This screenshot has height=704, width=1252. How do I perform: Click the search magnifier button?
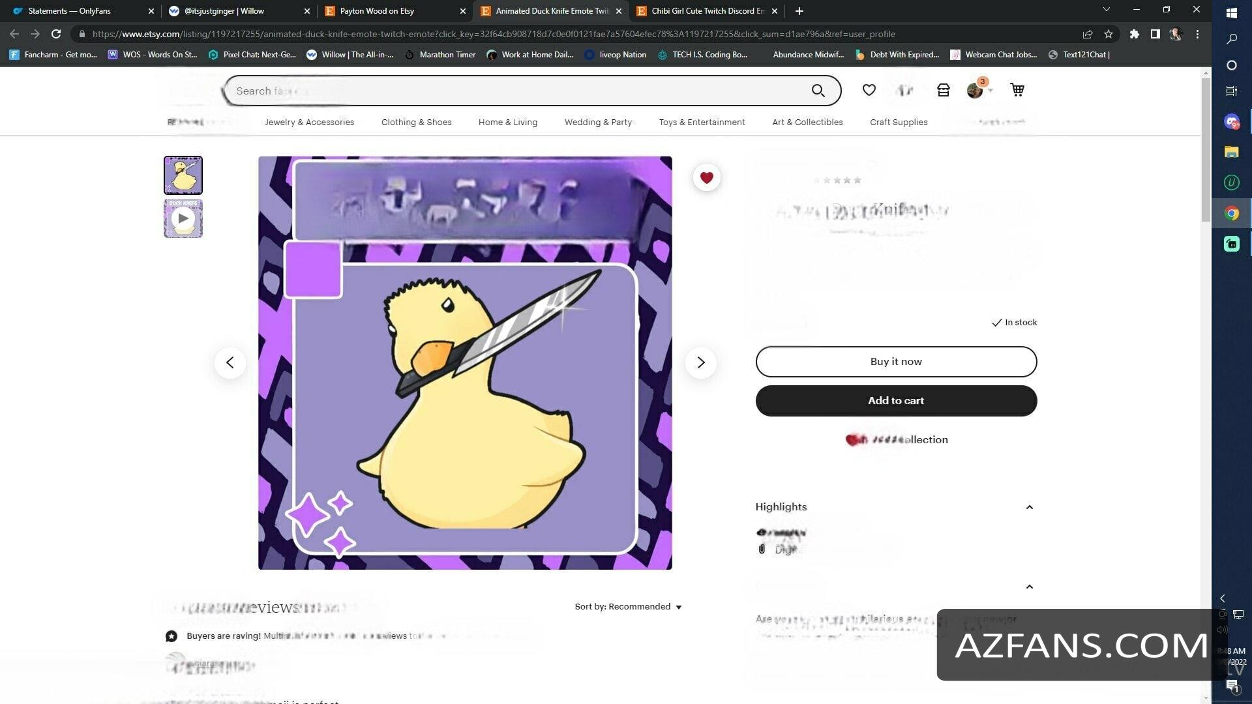click(818, 91)
